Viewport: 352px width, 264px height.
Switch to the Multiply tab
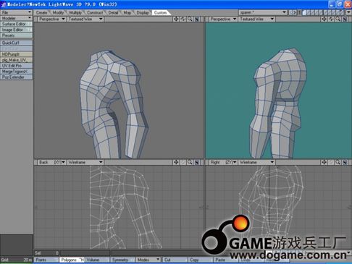click(75, 12)
